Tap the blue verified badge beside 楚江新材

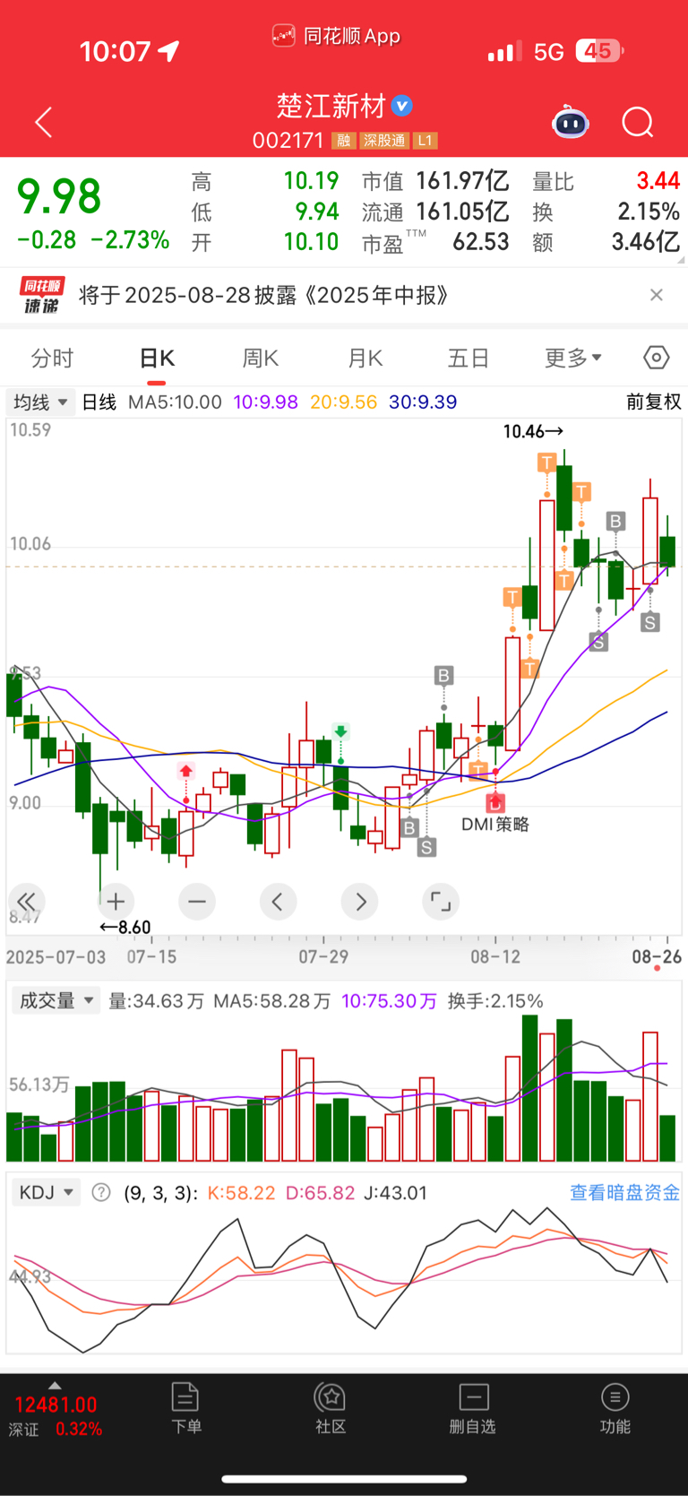click(402, 106)
